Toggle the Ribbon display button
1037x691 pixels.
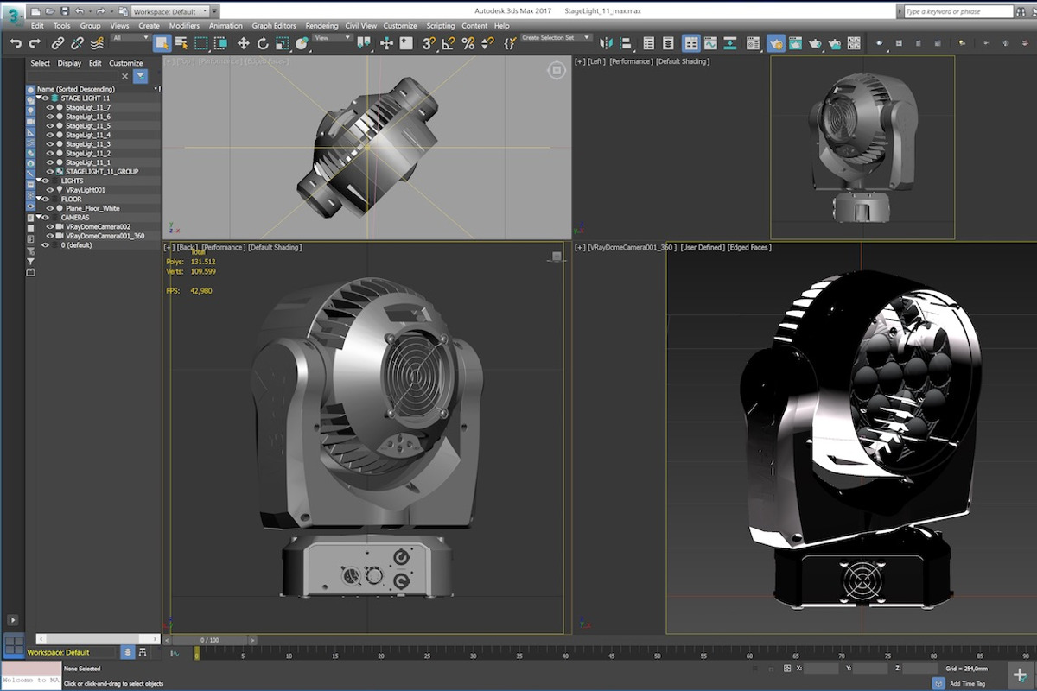[690, 43]
